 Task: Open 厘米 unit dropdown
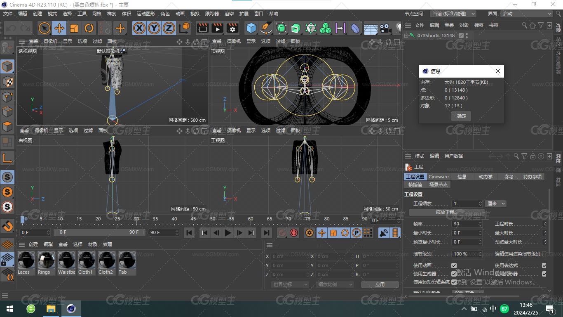[496, 203]
